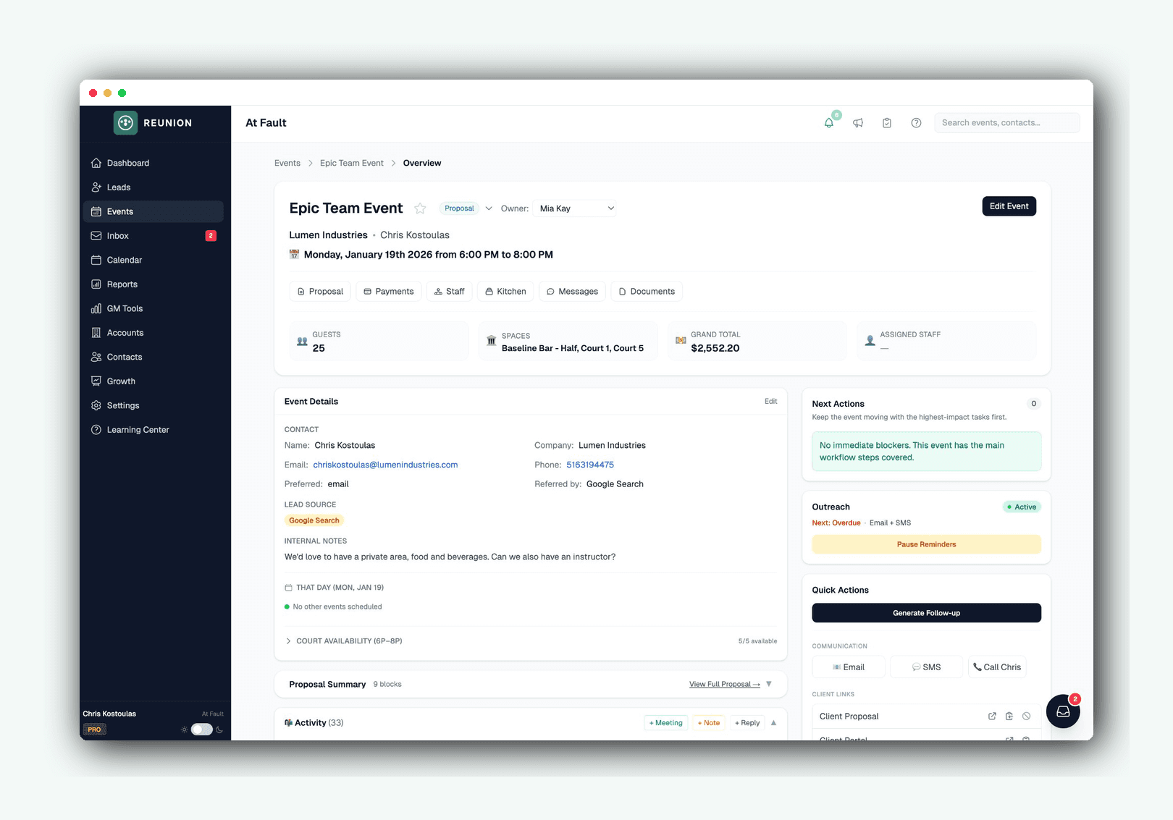The width and height of the screenshot is (1173, 820).
Task: Open the tasks clipboard icon in header
Action: tap(887, 123)
